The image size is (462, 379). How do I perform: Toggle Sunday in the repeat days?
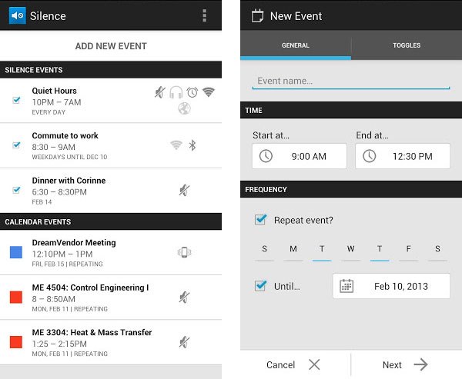264,251
